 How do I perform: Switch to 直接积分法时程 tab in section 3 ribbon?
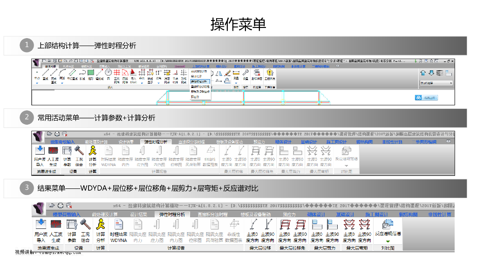(212, 214)
